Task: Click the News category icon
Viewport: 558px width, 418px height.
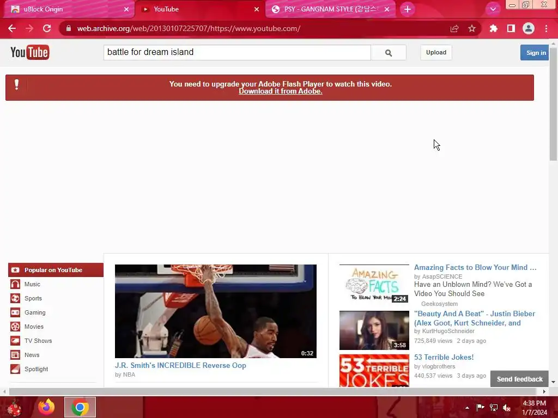Action: point(15,355)
